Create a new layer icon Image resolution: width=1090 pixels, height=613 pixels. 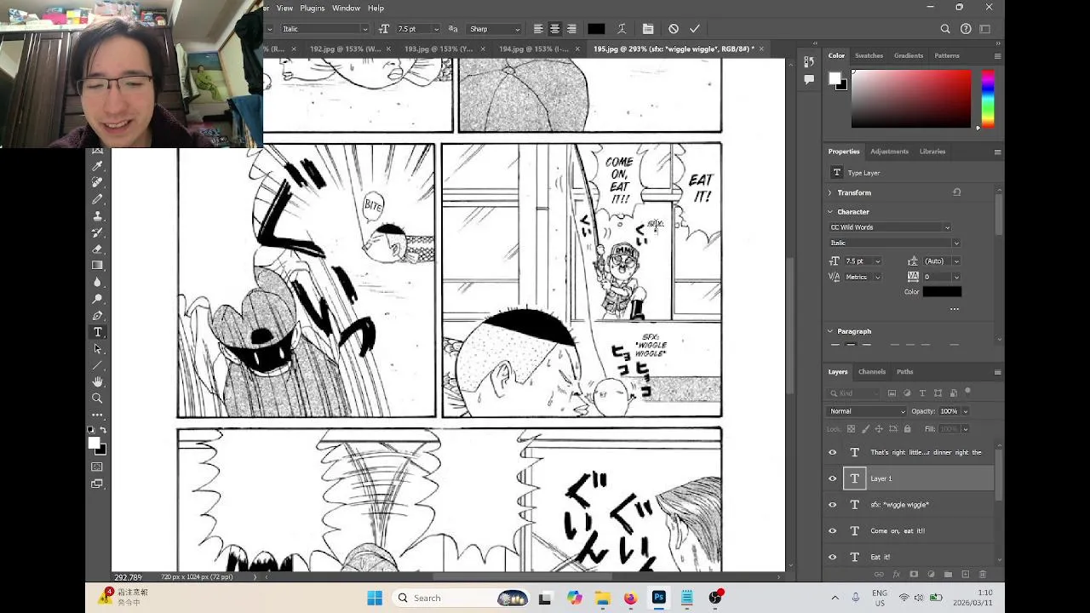click(965, 575)
